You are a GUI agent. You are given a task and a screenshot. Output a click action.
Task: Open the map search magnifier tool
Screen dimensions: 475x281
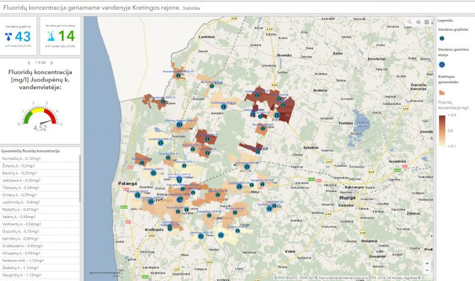click(409, 22)
